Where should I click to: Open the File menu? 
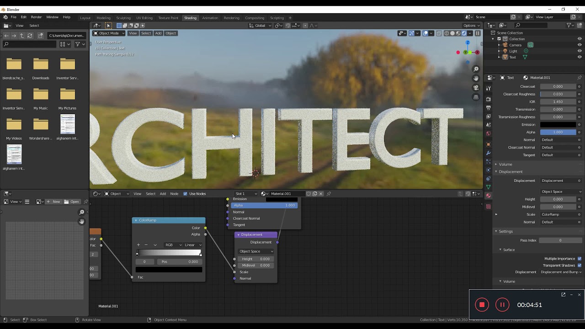pos(14,17)
